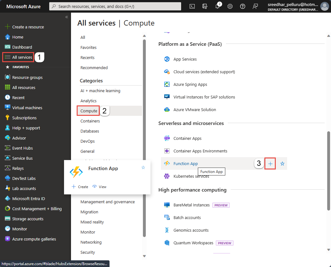Click the Subscriptions key icon

click(x=7, y=118)
